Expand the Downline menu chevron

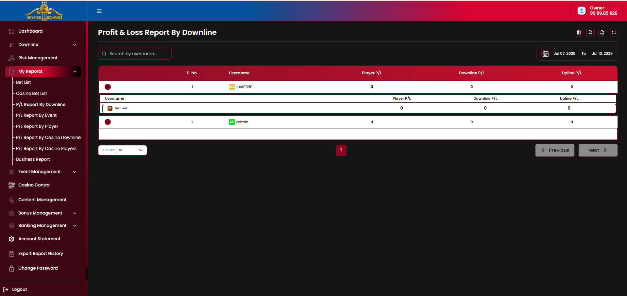pos(75,45)
